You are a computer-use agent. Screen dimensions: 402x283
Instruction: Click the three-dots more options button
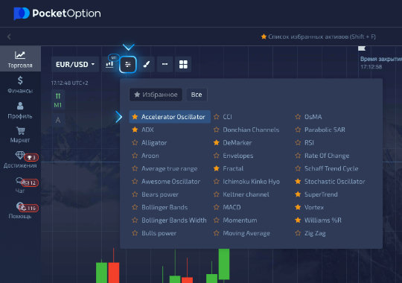[165, 64]
